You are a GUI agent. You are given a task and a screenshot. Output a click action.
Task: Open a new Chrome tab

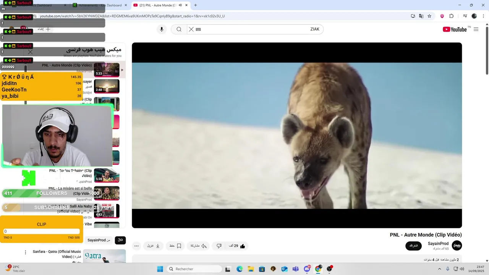[196, 5]
